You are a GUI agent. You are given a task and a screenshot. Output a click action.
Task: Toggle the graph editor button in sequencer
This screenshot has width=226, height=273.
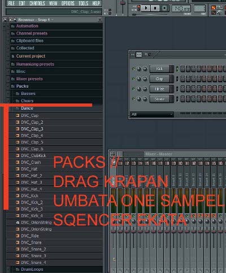click(139, 55)
